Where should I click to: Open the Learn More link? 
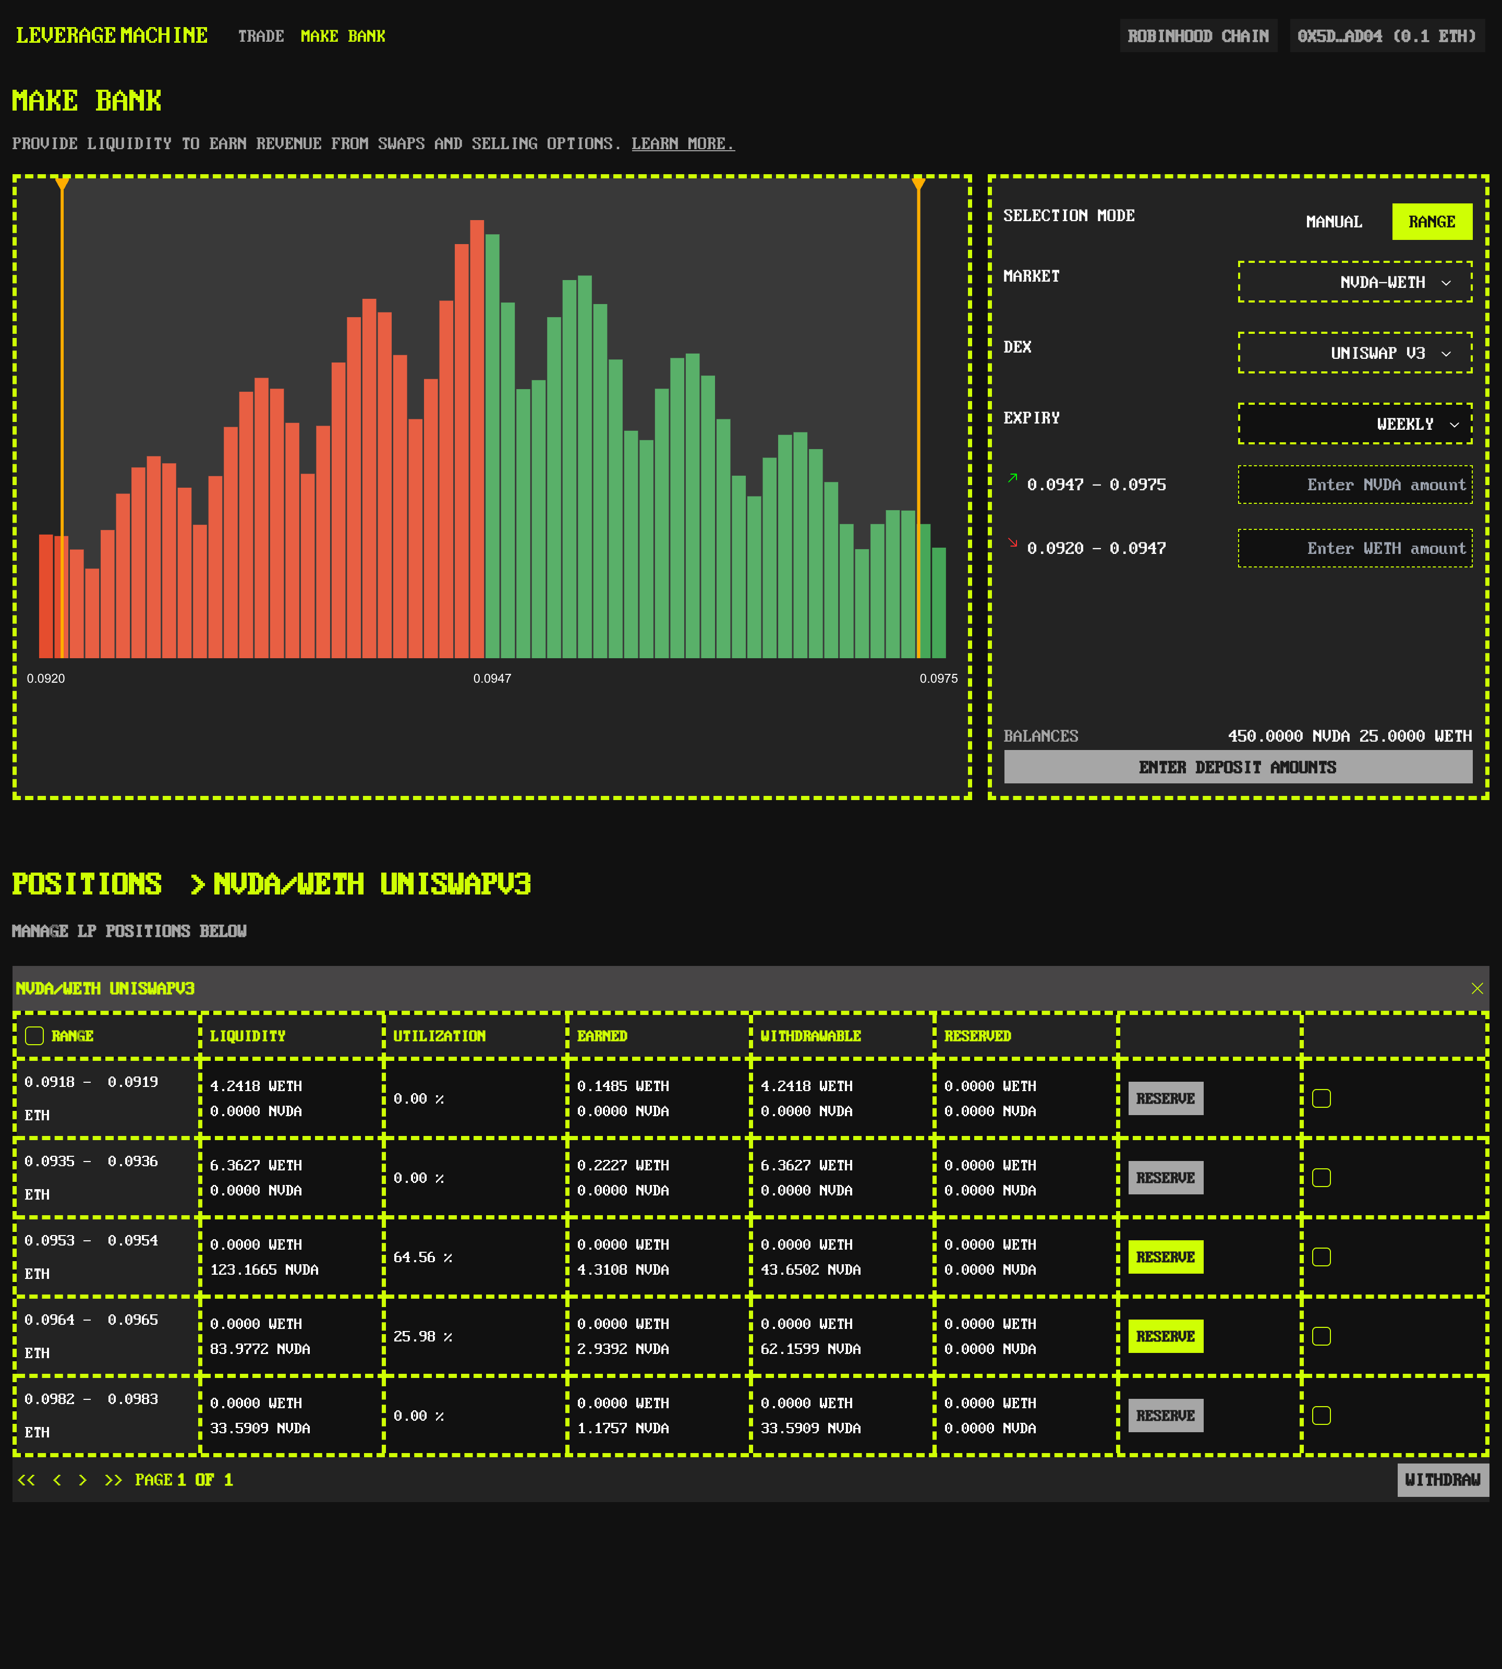[683, 143]
